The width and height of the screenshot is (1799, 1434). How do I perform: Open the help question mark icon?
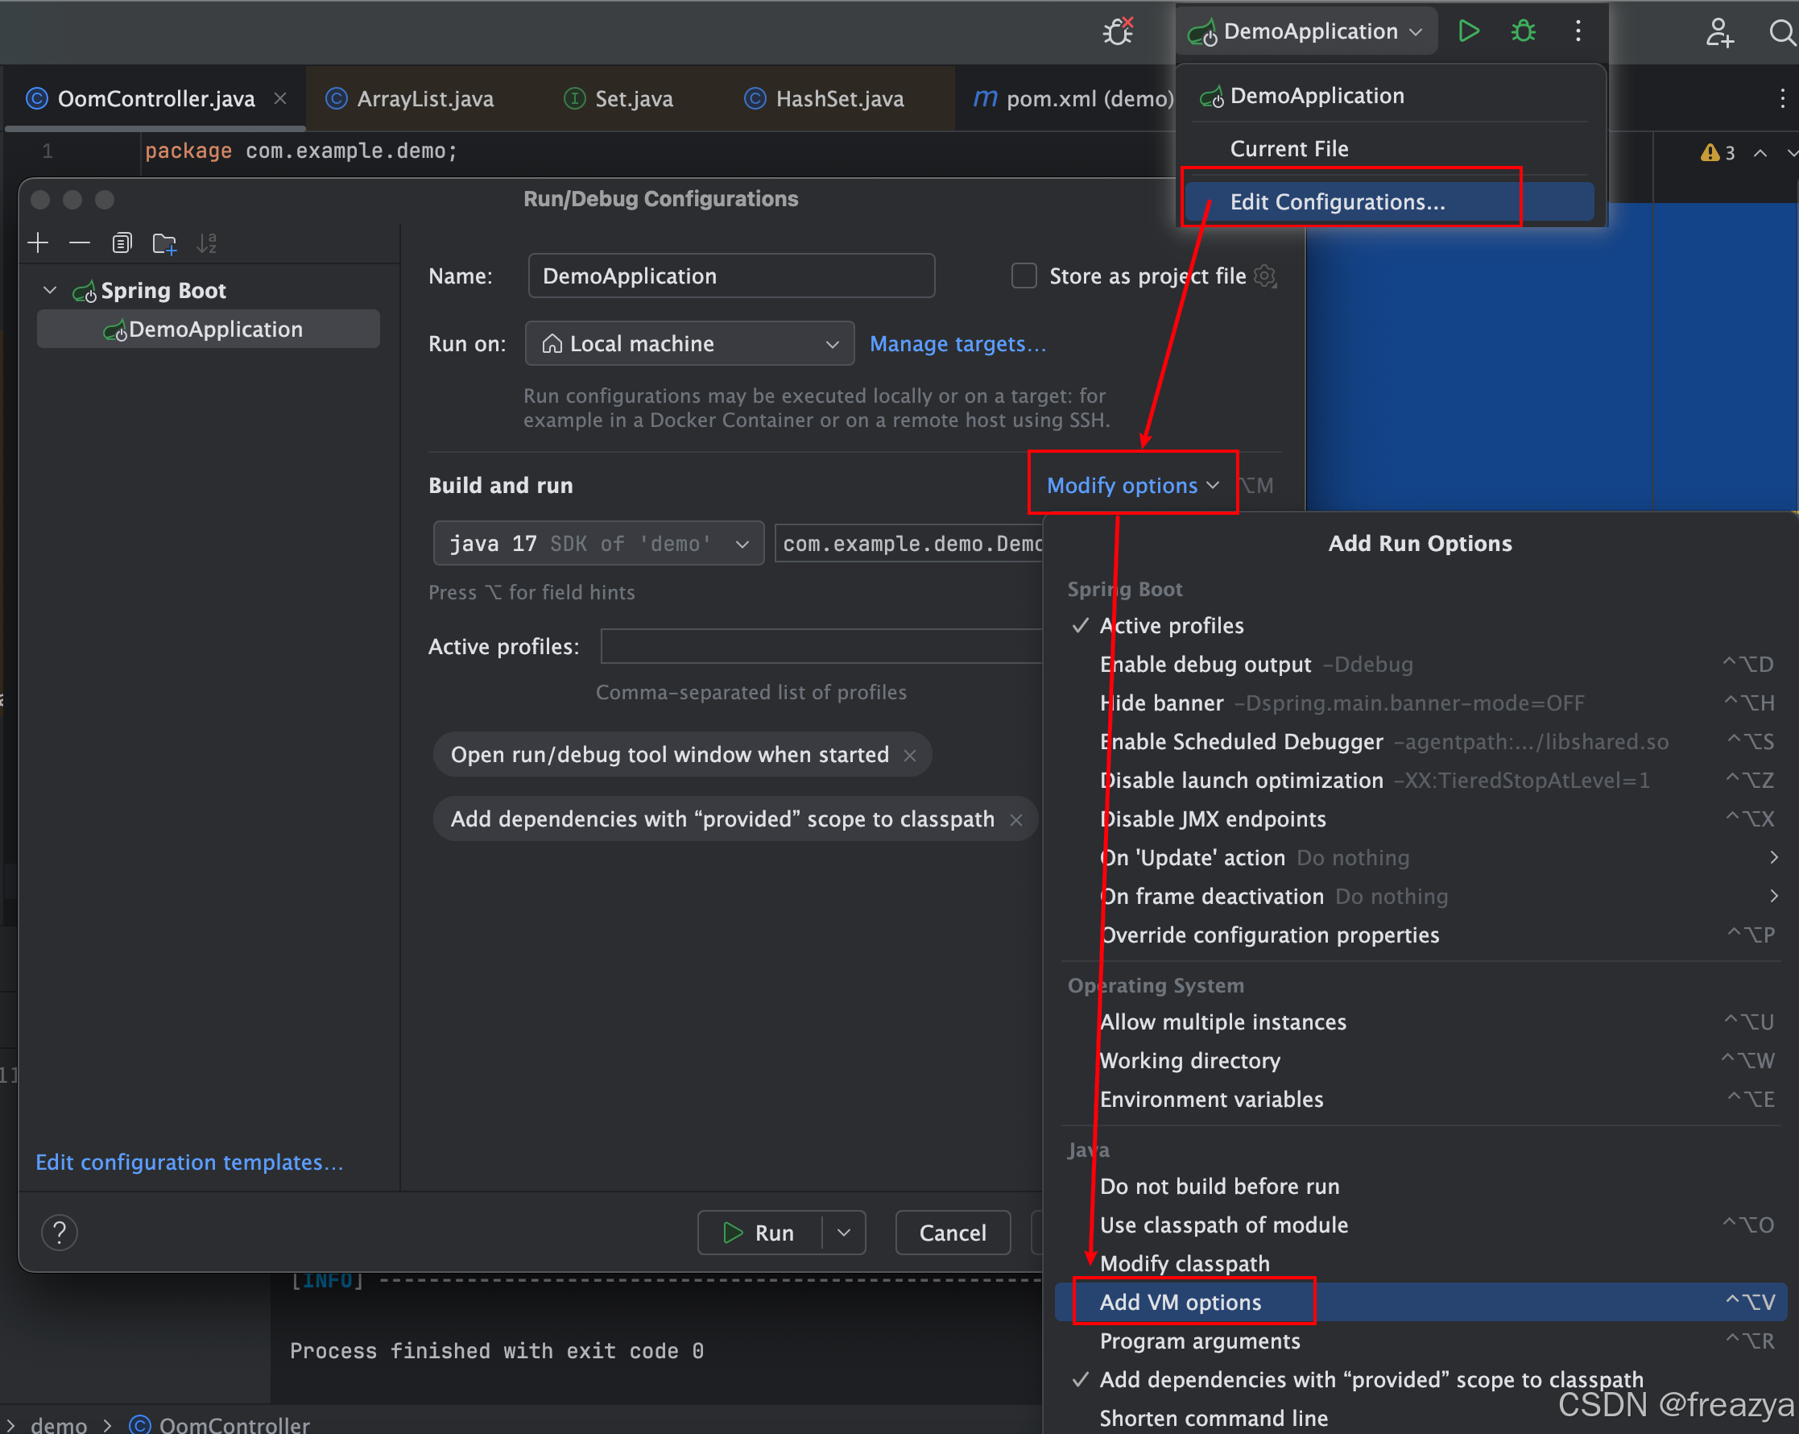pyautogui.click(x=60, y=1232)
